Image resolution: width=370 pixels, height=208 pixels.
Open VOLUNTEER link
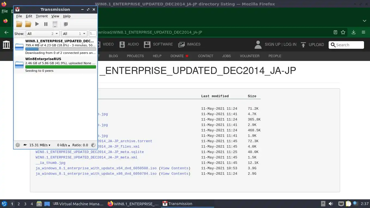249,56
